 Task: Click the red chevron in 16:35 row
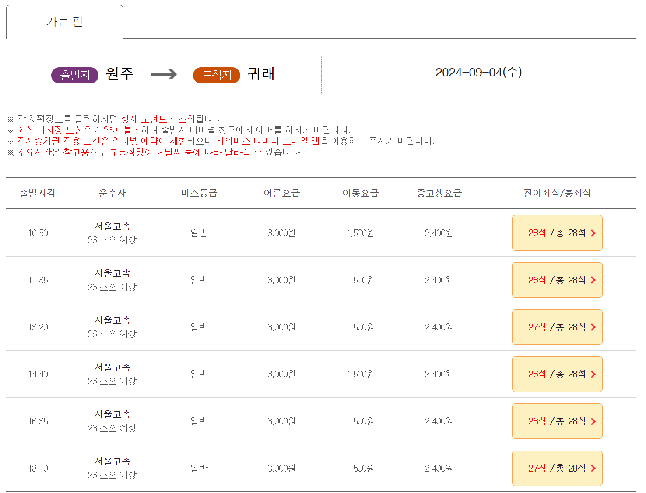point(593,422)
